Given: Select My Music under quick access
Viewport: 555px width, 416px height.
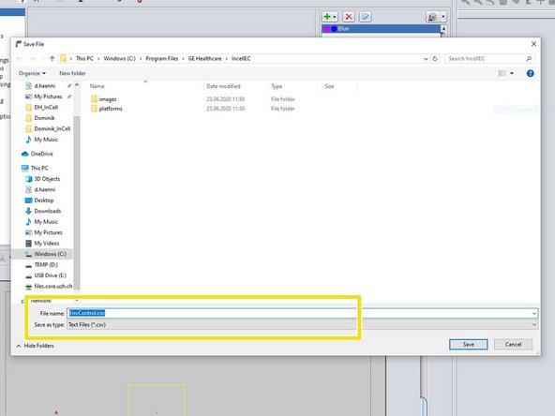Looking at the screenshot, I should 46,140.
